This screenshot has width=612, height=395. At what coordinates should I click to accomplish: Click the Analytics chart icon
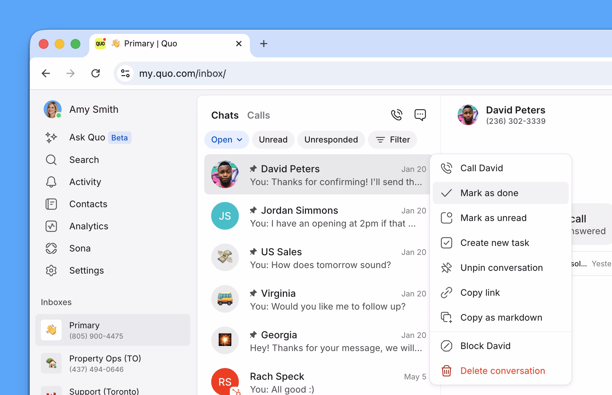51,226
